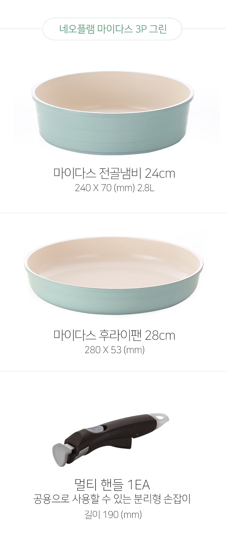Click the mint green side of the pot

tap(113, 132)
